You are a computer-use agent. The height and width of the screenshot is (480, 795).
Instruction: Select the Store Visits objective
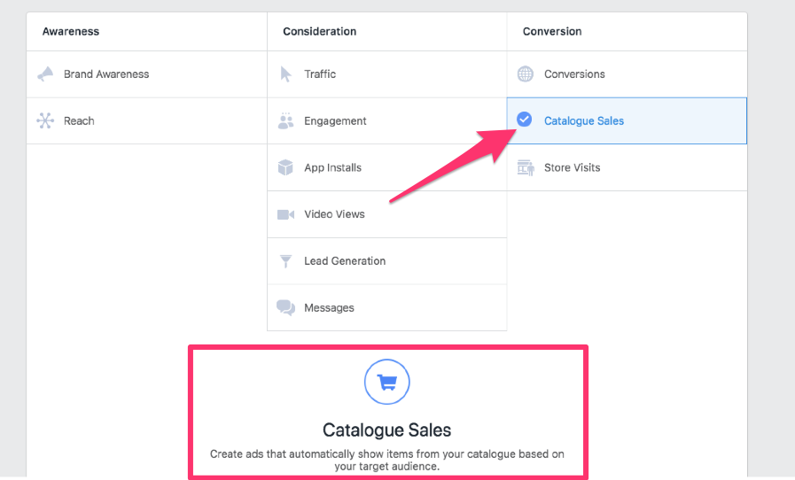(572, 167)
